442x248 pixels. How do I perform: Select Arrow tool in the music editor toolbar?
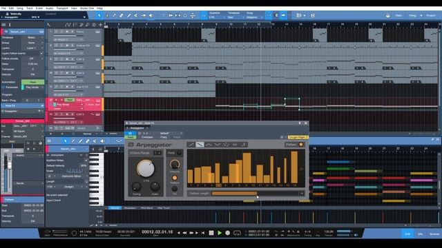[x=66, y=141]
